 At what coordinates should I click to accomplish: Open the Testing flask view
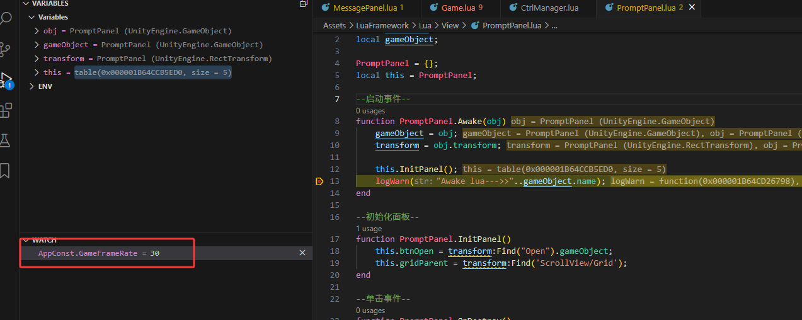coord(5,140)
